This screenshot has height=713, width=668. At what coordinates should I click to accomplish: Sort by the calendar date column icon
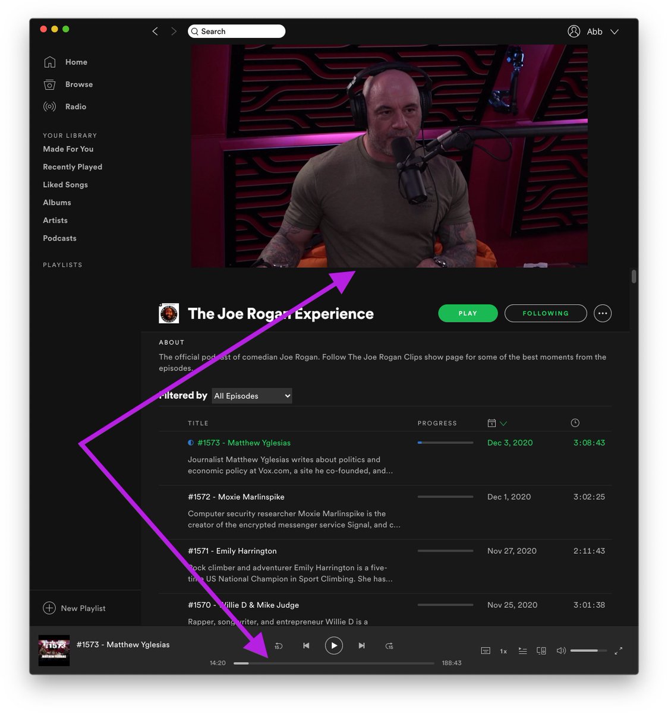[x=491, y=423]
